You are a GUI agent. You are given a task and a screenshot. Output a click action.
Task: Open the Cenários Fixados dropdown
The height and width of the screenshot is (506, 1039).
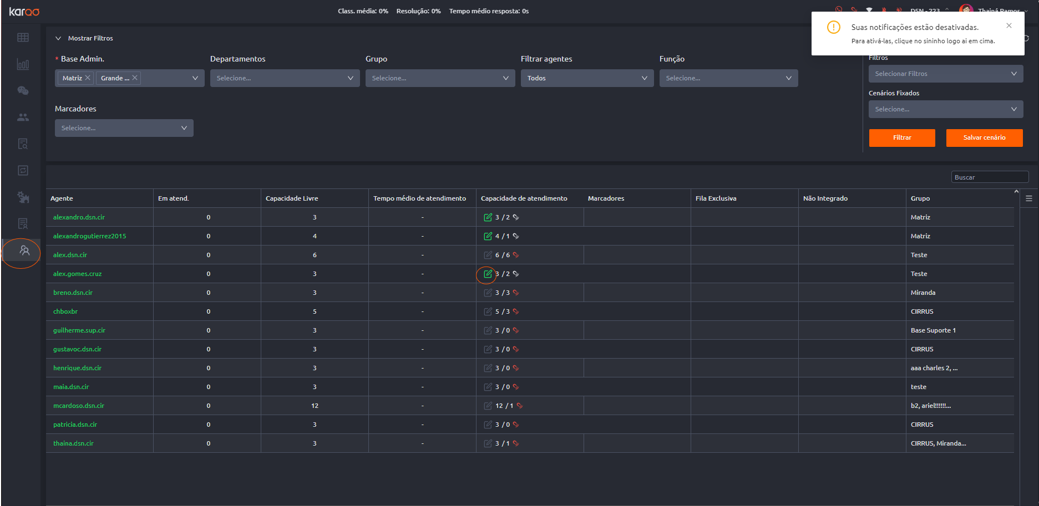click(x=945, y=109)
